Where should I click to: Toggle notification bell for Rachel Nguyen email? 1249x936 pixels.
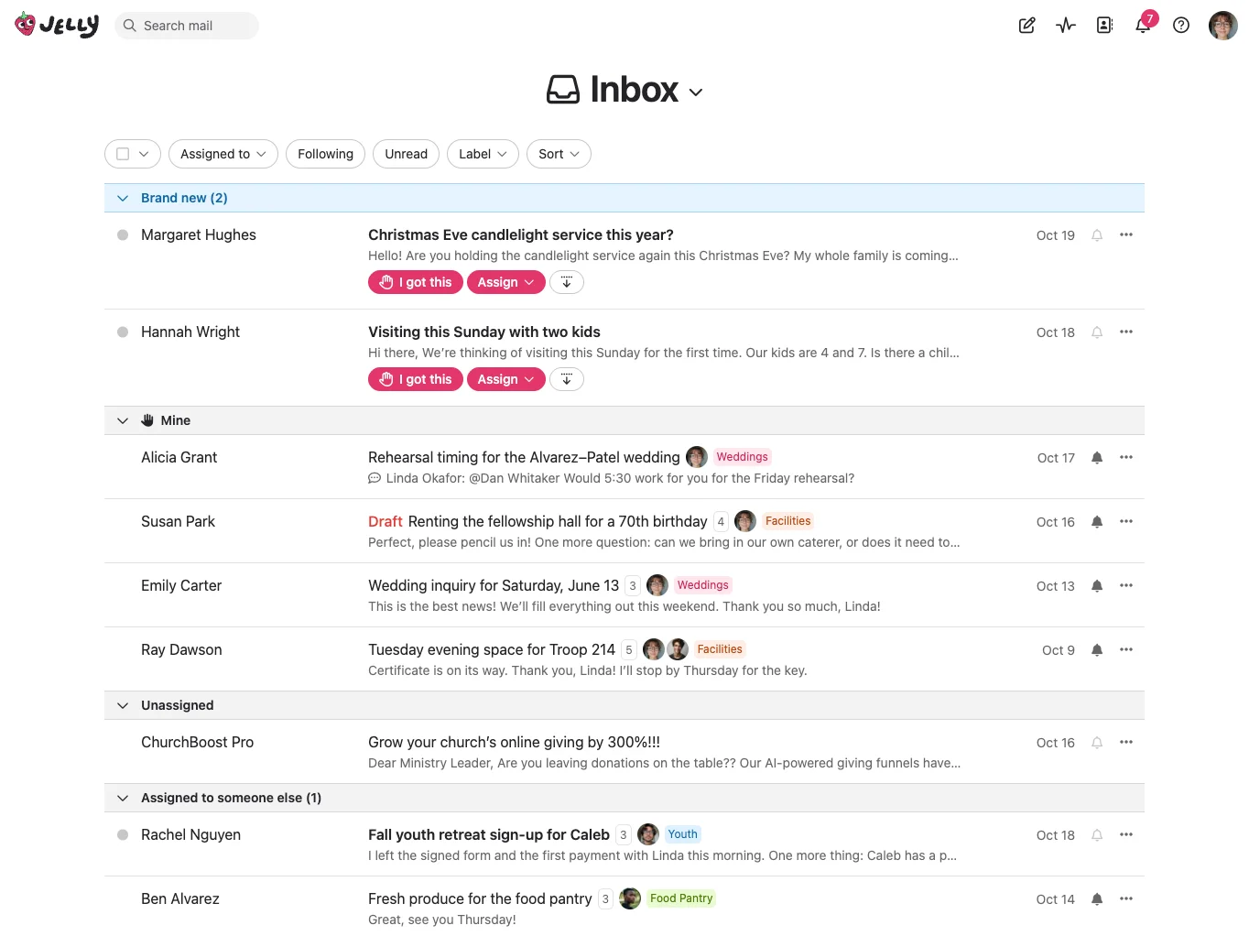pyautogui.click(x=1097, y=835)
